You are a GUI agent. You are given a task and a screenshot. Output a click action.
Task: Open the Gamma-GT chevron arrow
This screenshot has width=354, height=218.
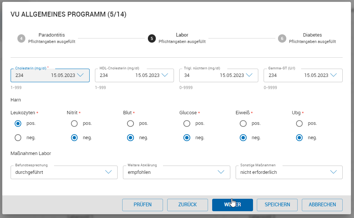tap(333, 75)
